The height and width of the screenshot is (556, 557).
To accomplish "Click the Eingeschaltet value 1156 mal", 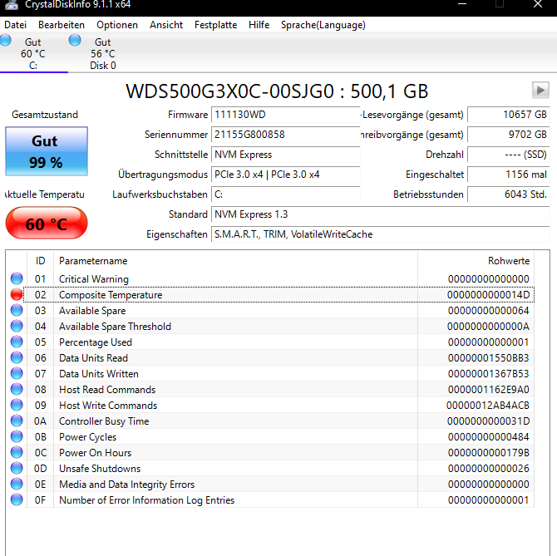I will click(x=508, y=175).
